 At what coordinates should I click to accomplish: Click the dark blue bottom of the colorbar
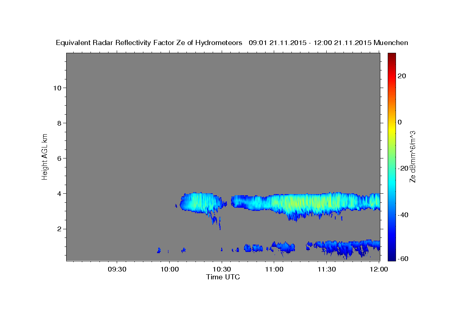pyautogui.click(x=392, y=257)
